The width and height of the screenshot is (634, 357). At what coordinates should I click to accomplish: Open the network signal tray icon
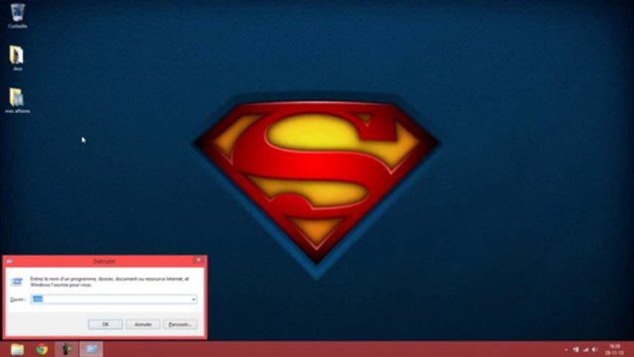pos(585,350)
